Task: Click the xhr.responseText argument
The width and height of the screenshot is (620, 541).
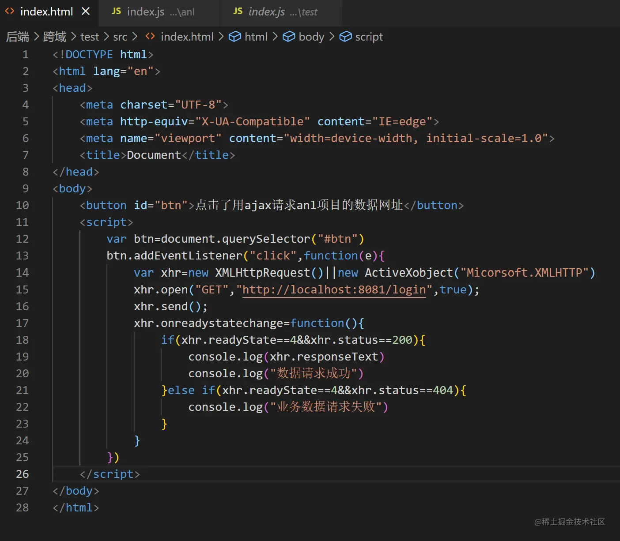Action: tap(324, 357)
